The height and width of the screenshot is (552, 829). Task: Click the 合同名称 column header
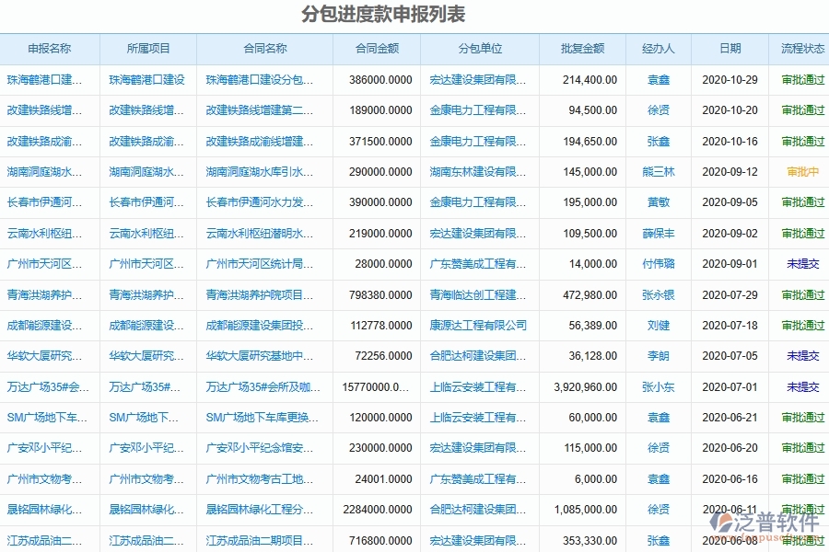[264, 49]
